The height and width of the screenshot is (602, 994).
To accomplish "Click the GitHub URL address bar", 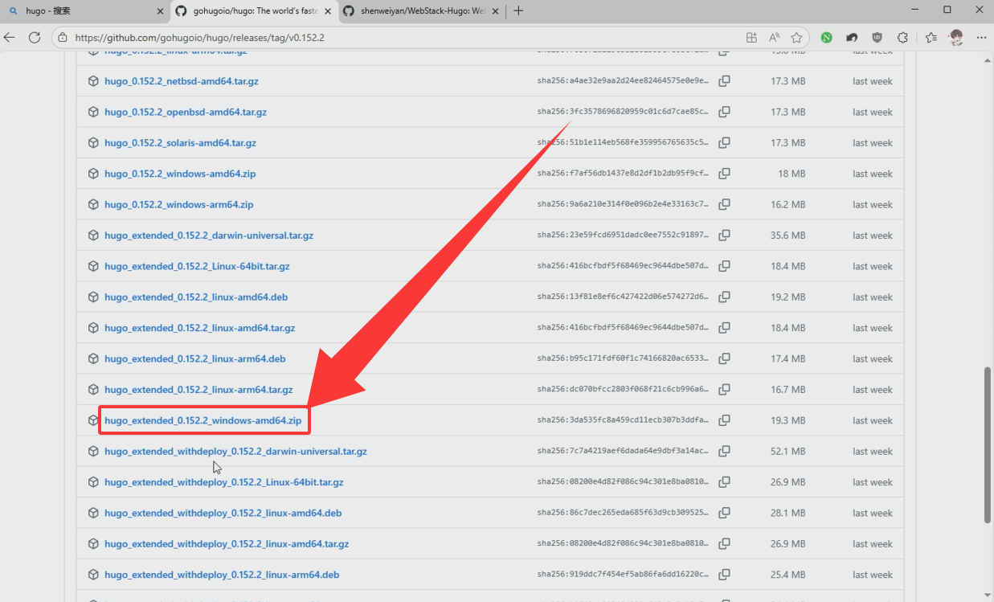I will coord(402,38).
